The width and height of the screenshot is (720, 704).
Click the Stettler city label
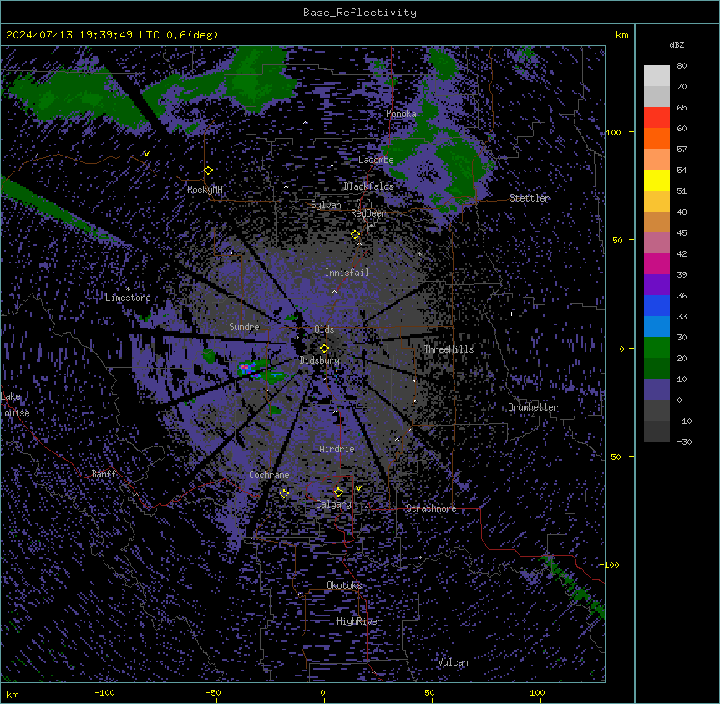click(x=530, y=198)
